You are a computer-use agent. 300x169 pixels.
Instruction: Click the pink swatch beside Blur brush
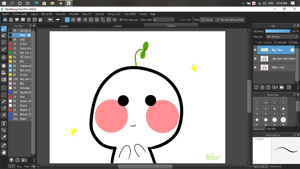click(10, 84)
